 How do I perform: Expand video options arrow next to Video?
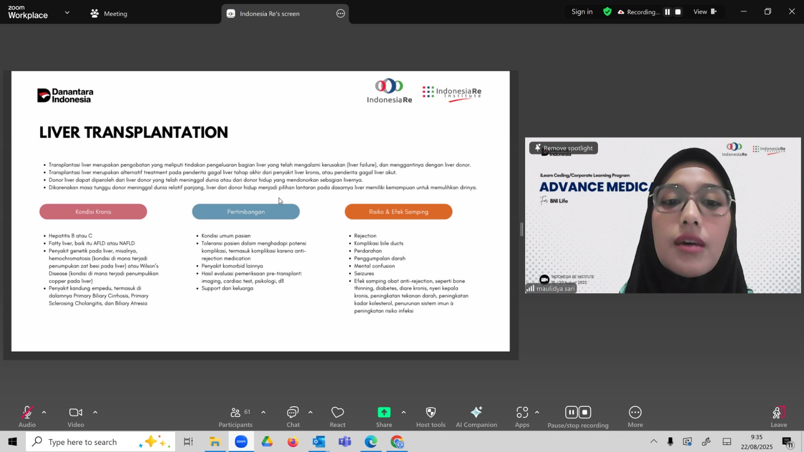95,412
